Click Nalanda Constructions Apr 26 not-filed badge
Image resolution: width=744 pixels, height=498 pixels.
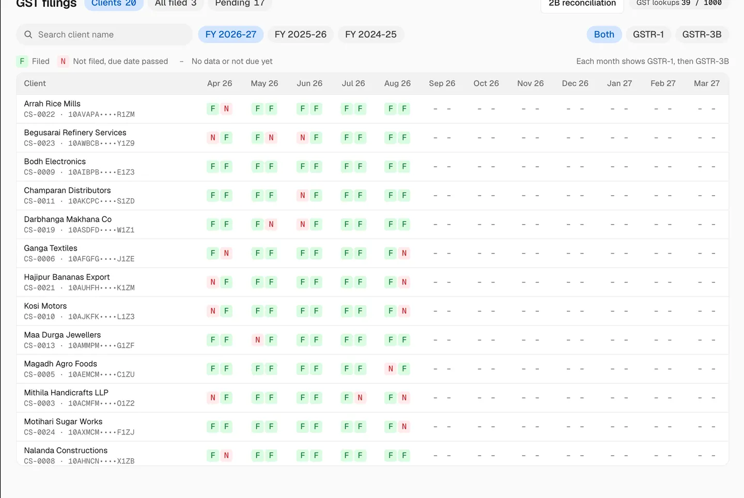[x=226, y=456]
